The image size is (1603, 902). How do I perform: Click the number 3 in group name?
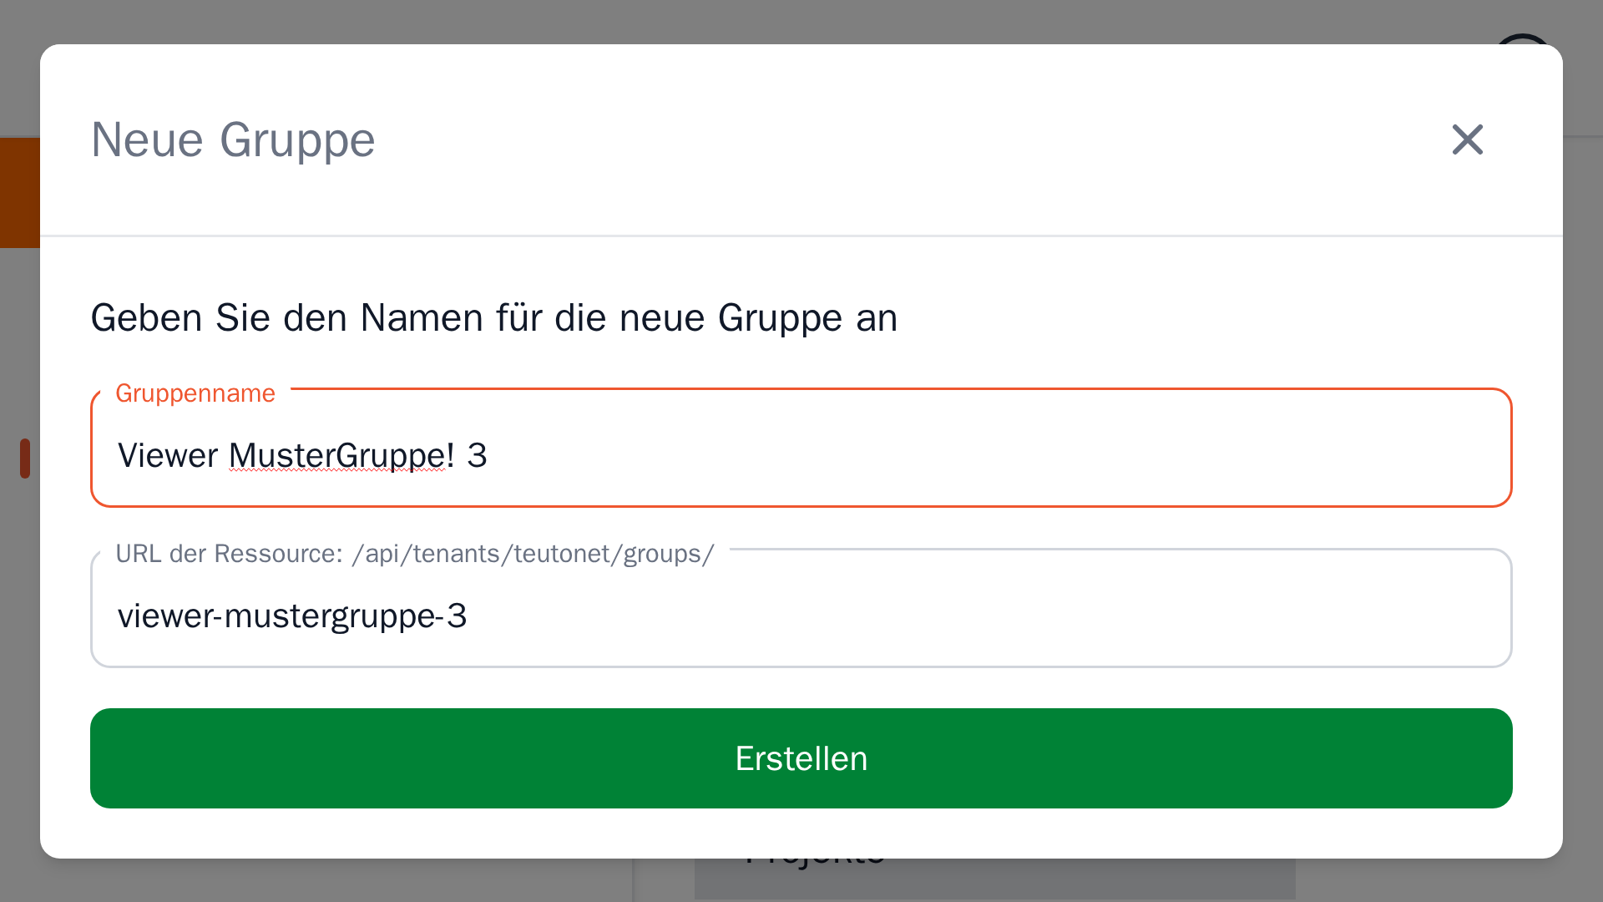pos(477,456)
